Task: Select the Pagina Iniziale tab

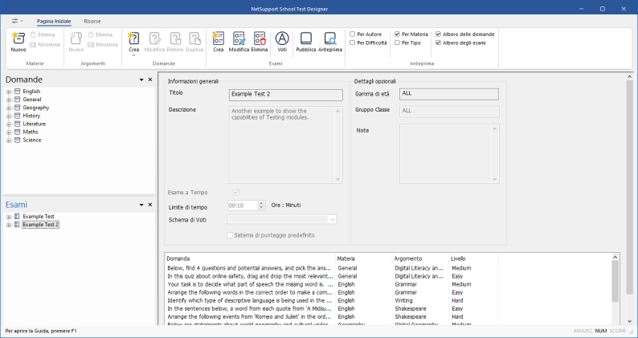Action: pos(55,21)
